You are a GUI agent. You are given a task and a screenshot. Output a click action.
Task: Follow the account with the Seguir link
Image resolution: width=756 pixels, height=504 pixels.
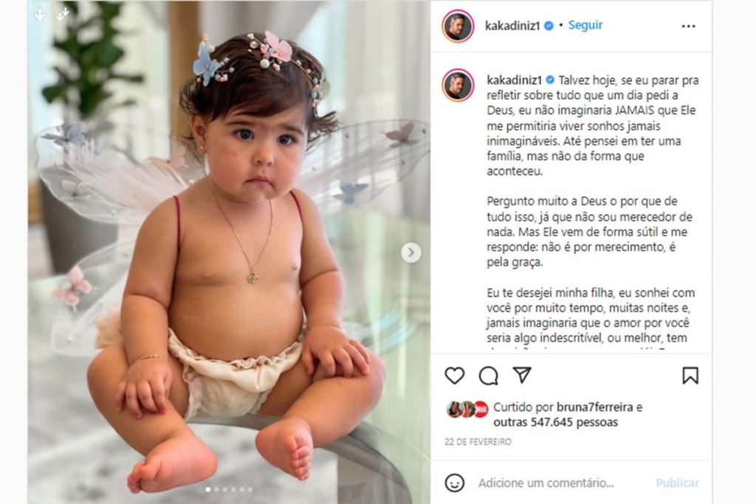click(x=585, y=25)
